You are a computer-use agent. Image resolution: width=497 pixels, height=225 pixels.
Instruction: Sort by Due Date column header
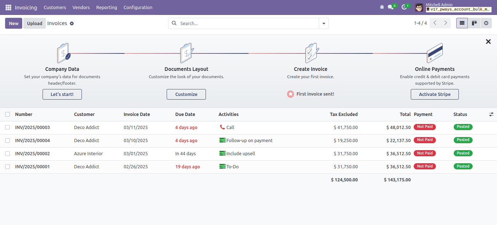tap(185, 114)
